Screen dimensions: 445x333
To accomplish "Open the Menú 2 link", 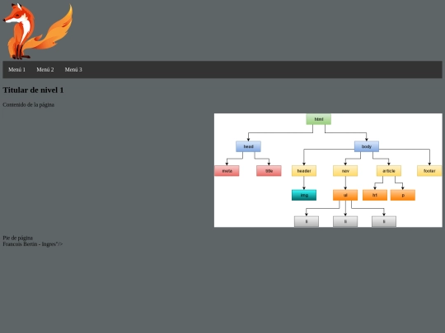I will (45, 69).
